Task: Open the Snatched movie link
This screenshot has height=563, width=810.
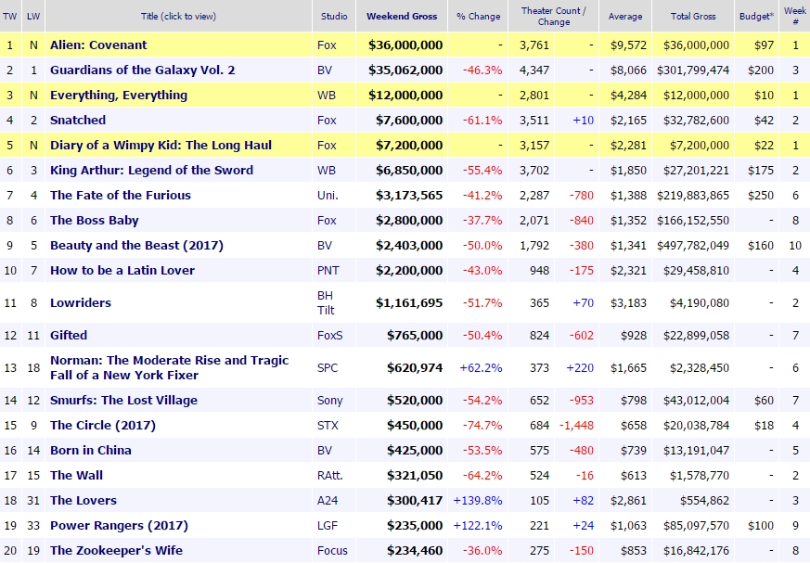Action: pos(78,120)
